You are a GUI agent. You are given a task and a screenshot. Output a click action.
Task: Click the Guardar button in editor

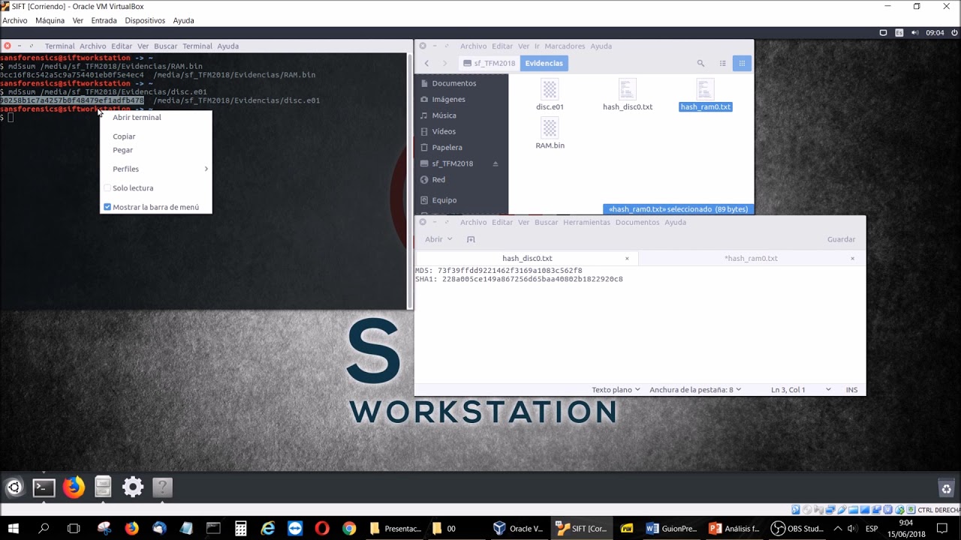coord(841,239)
